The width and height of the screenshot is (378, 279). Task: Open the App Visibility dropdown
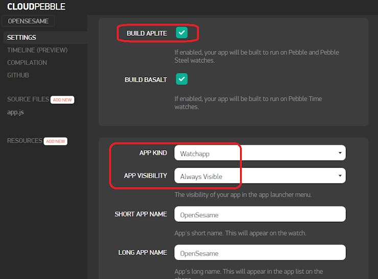coord(260,176)
